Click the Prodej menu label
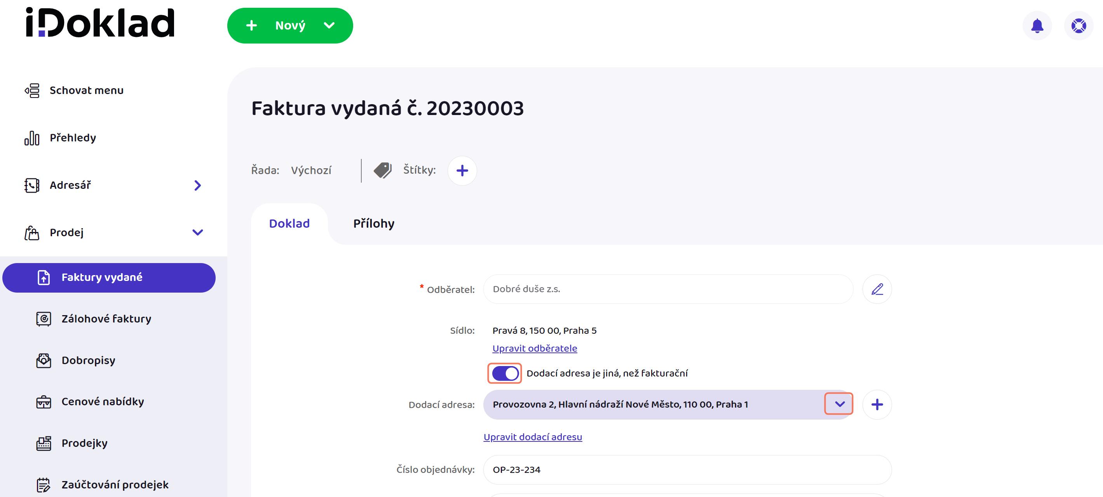1103x497 pixels. pos(66,233)
